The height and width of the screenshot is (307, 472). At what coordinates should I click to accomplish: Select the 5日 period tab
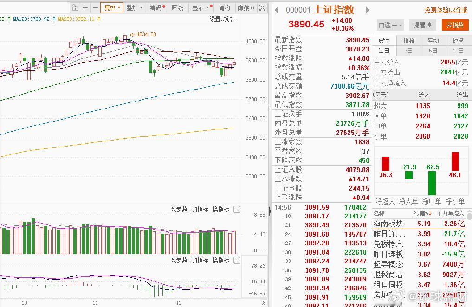[433, 51]
